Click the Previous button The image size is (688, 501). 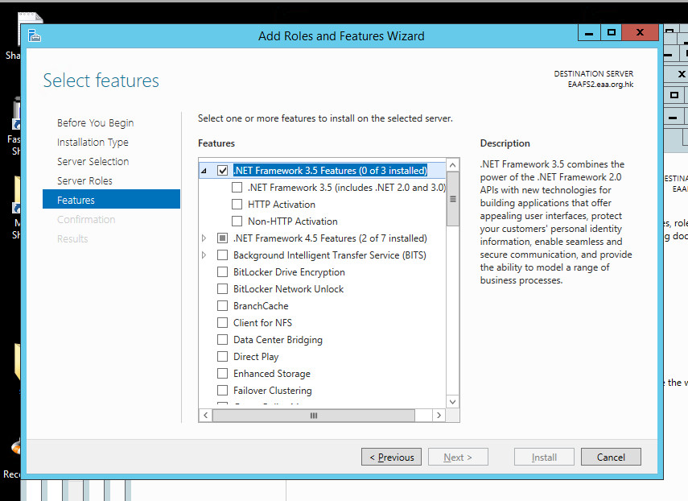(391, 457)
